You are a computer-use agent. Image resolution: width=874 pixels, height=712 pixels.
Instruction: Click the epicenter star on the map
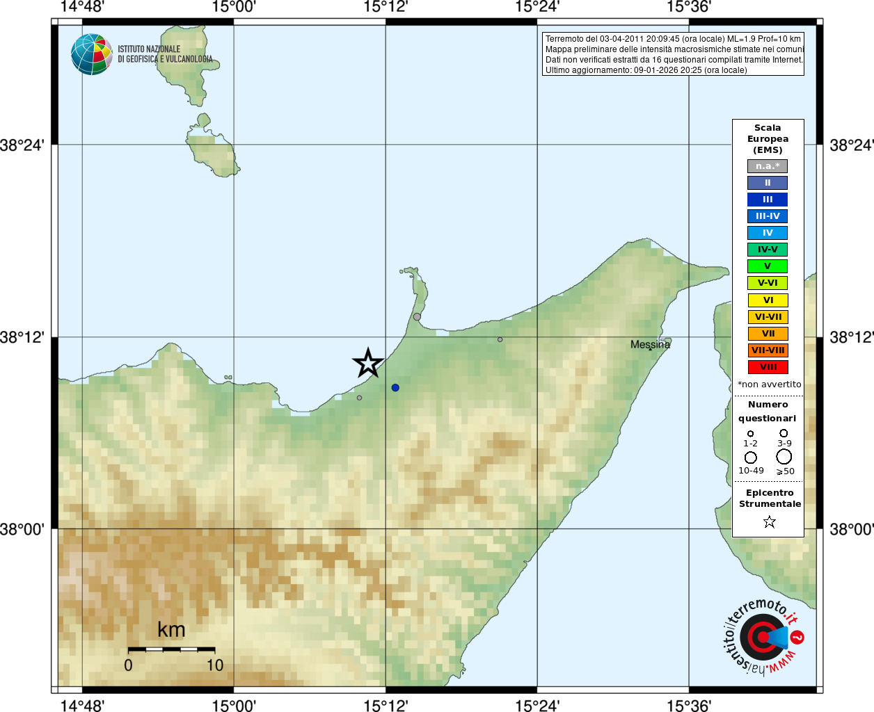coord(368,363)
